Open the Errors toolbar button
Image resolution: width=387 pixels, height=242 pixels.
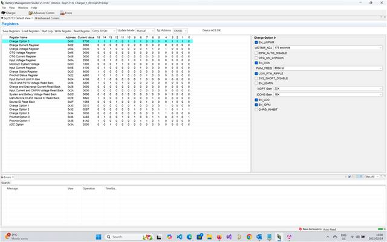pyautogui.click(x=66, y=13)
